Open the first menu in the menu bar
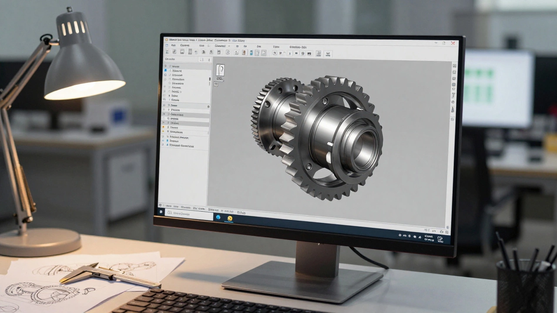 point(174,45)
